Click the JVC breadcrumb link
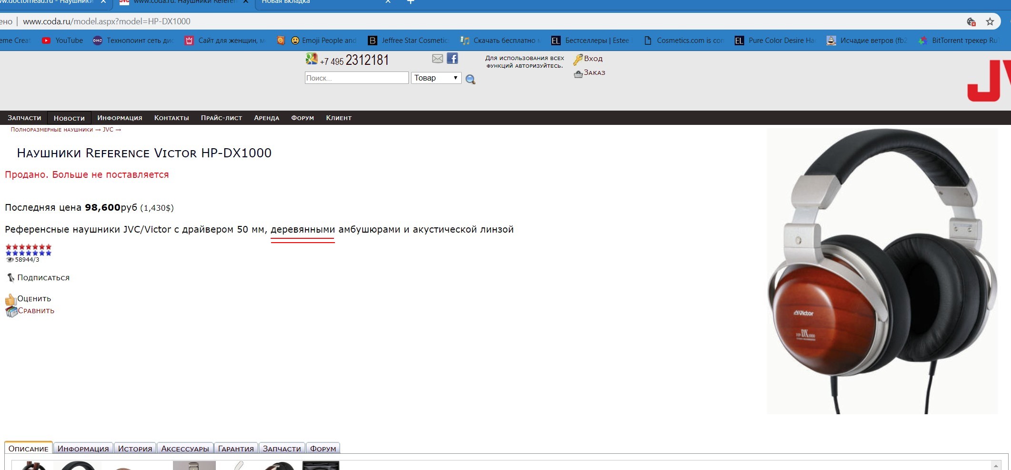Viewport: 1011px width, 470px height. tap(108, 130)
